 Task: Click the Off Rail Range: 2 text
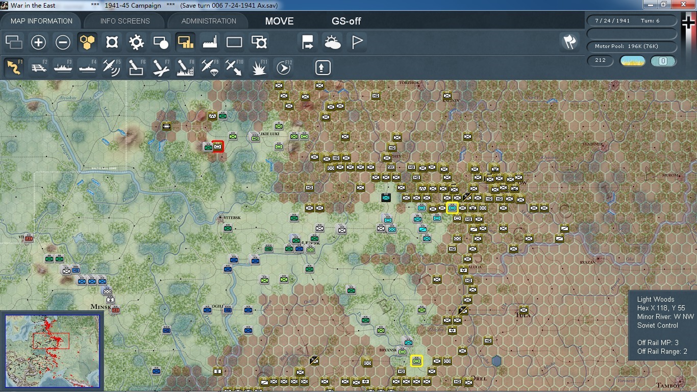[662, 351]
